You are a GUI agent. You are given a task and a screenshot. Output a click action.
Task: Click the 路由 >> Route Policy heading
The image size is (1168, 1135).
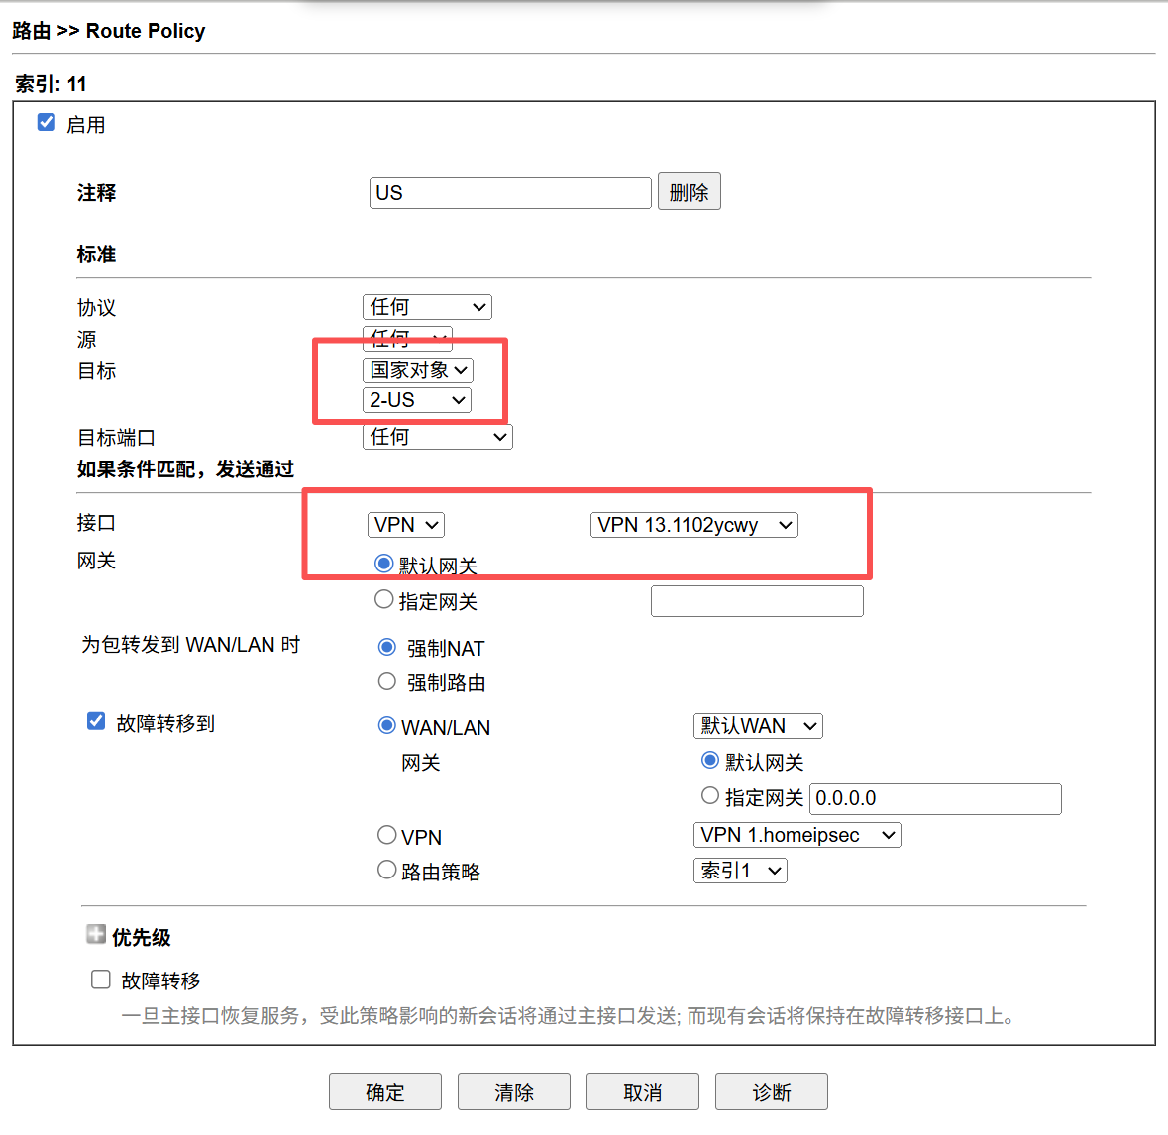point(109,31)
